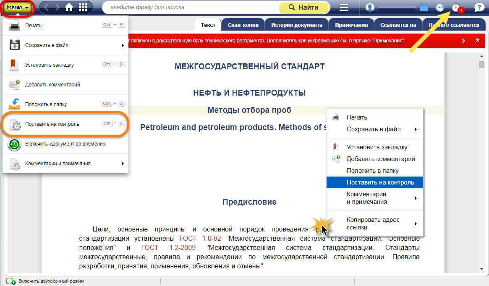Enable two-window mode in status bar
Viewport: 489px width, 286px height.
pos(45,281)
